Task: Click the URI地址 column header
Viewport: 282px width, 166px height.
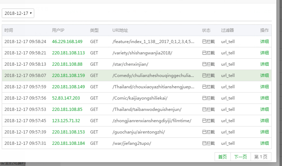Action: 120,30
